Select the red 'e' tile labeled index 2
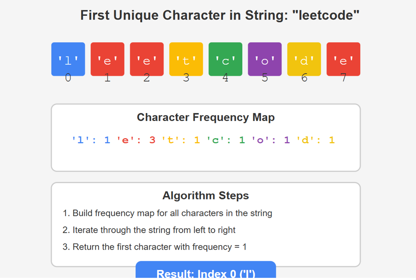 click(146, 59)
